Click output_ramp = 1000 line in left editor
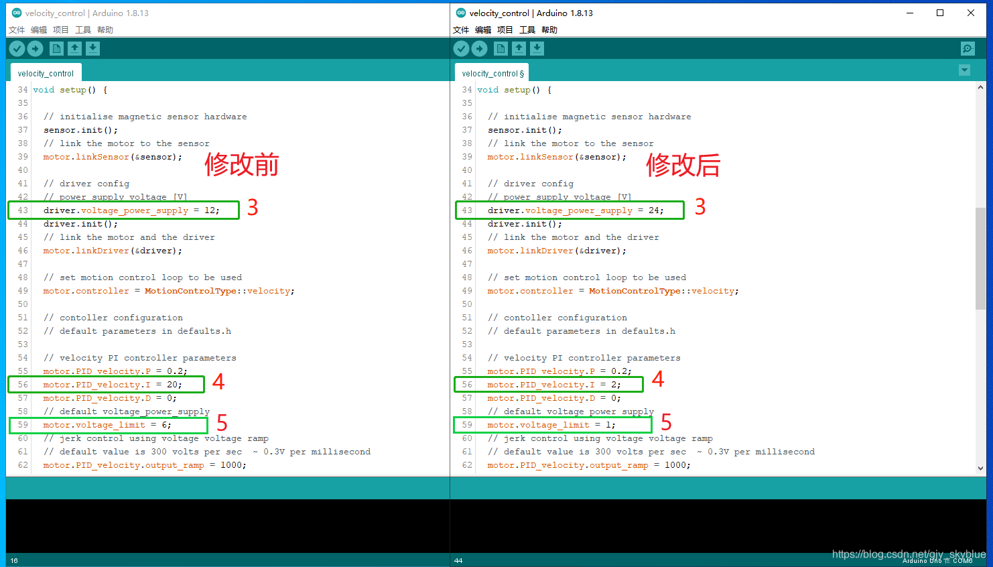Screen dimensions: 993x567 pos(145,465)
